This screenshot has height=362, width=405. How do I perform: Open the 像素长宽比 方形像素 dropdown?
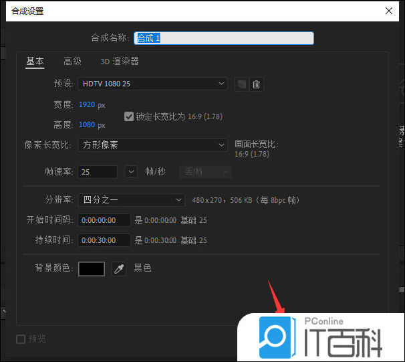coord(152,145)
